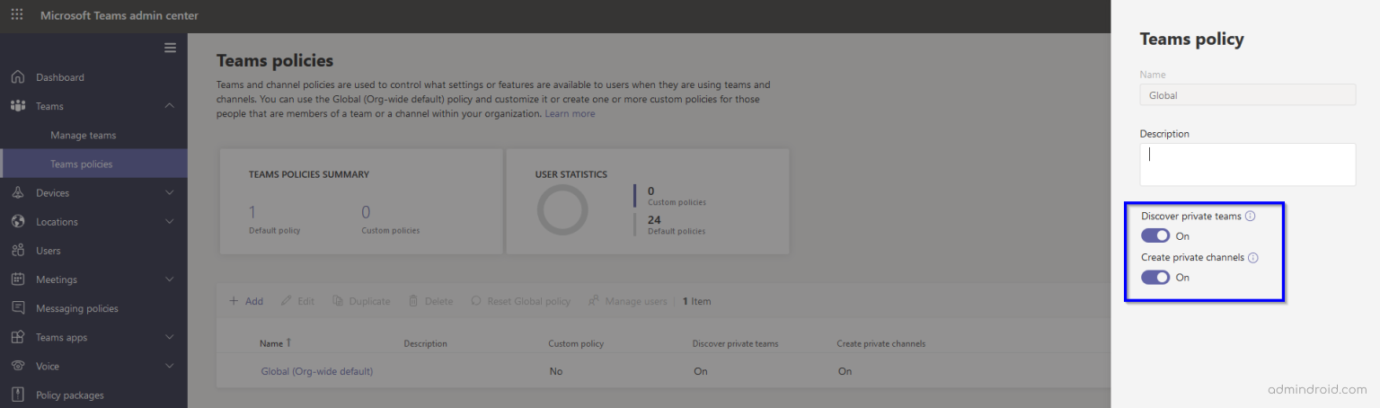Click inside the Description text box
The image size is (1380, 408).
coord(1247,164)
